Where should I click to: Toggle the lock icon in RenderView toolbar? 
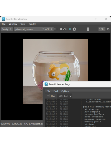[x=57, y=29]
